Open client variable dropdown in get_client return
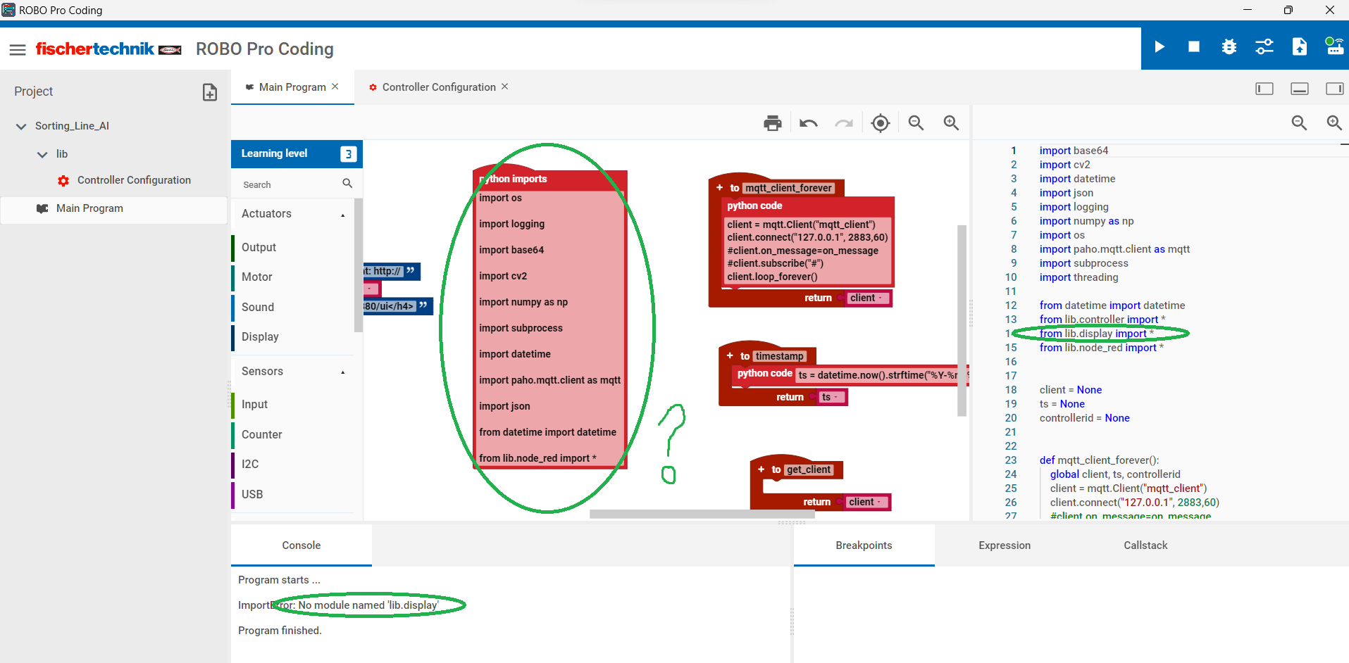The image size is (1349, 663). 866,502
